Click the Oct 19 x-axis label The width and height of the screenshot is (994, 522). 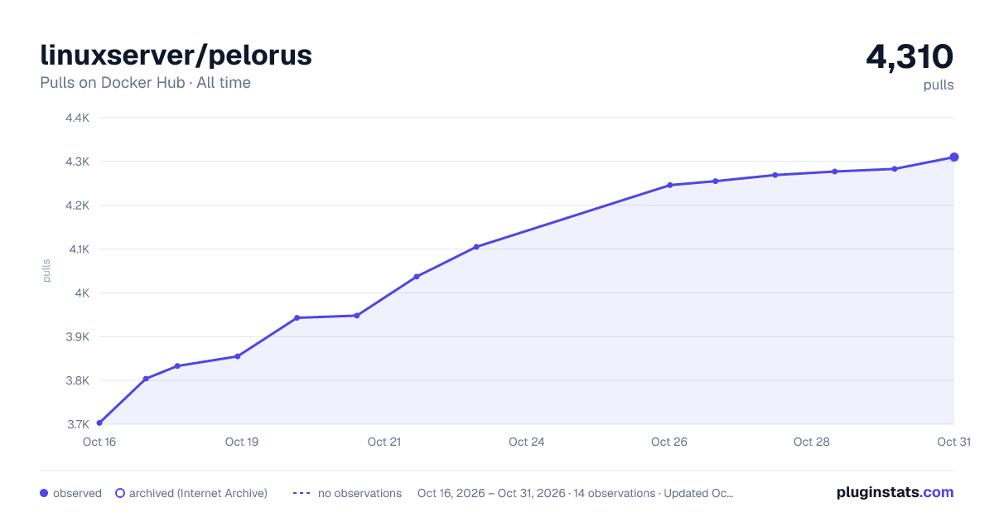pos(242,442)
